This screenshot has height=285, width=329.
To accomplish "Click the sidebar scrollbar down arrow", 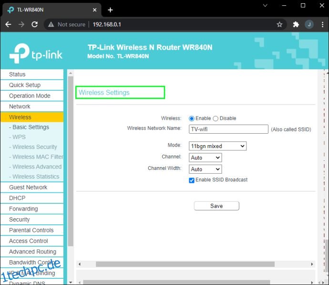I will (71, 283).
